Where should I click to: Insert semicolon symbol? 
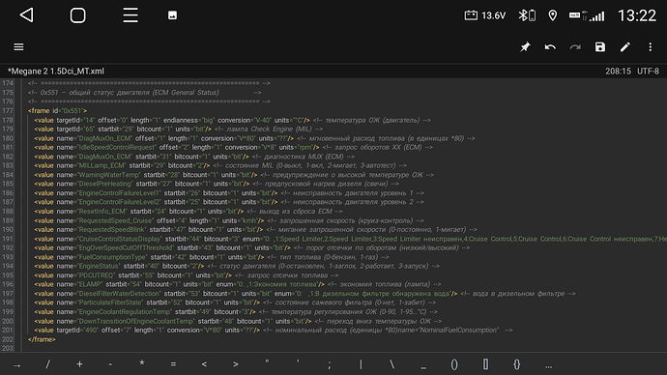pos(330,364)
